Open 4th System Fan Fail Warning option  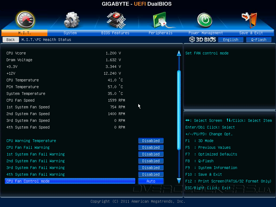[x=151, y=174]
